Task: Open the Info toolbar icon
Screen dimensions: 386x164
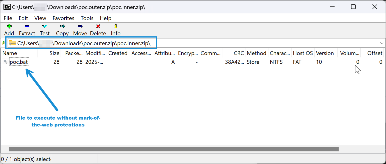Action: pos(115,26)
